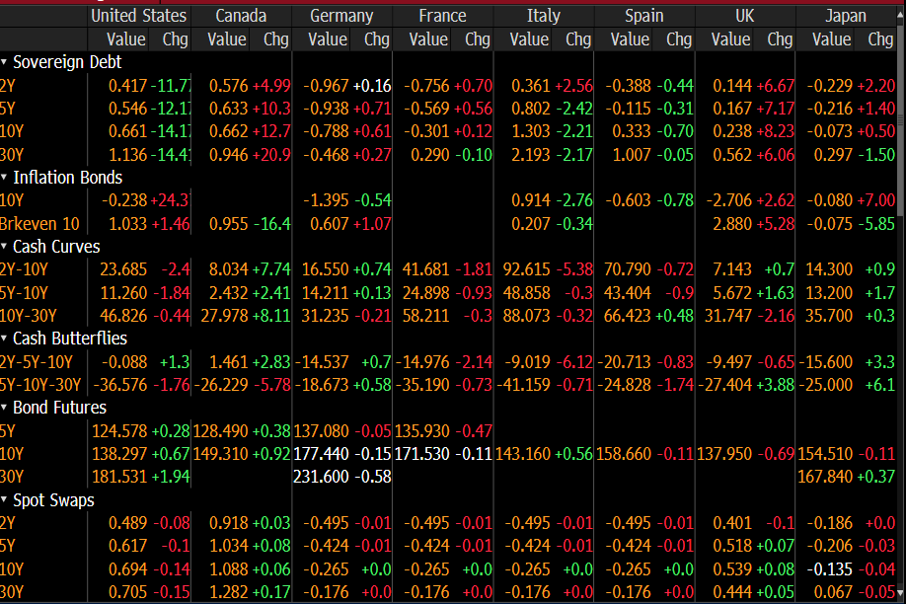Click the scroll-down arrow in the scrollbar

click(901, 593)
